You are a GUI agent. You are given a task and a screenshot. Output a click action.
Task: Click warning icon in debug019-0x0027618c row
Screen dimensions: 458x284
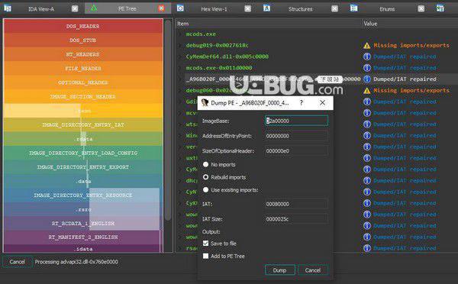coord(367,46)
